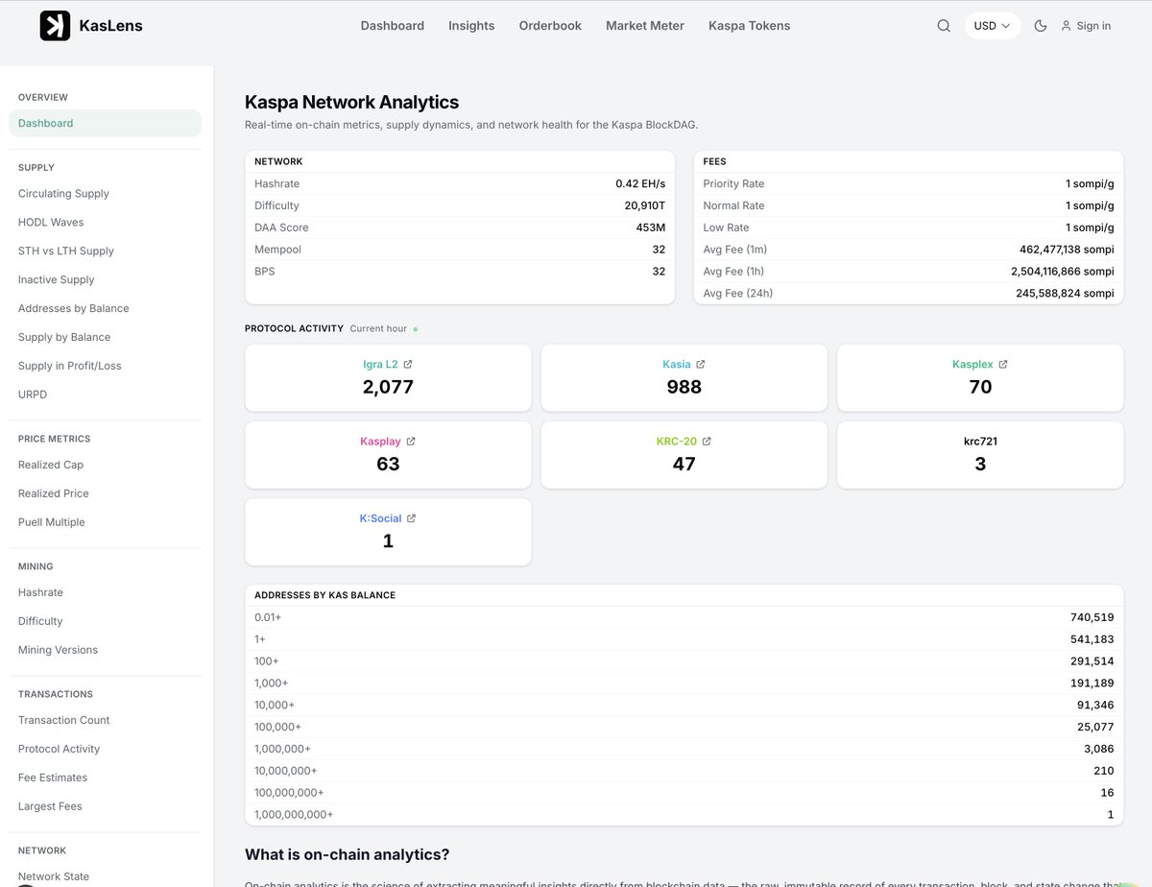
Task: Open the Insights nav item
Action: tap(471, 26)
